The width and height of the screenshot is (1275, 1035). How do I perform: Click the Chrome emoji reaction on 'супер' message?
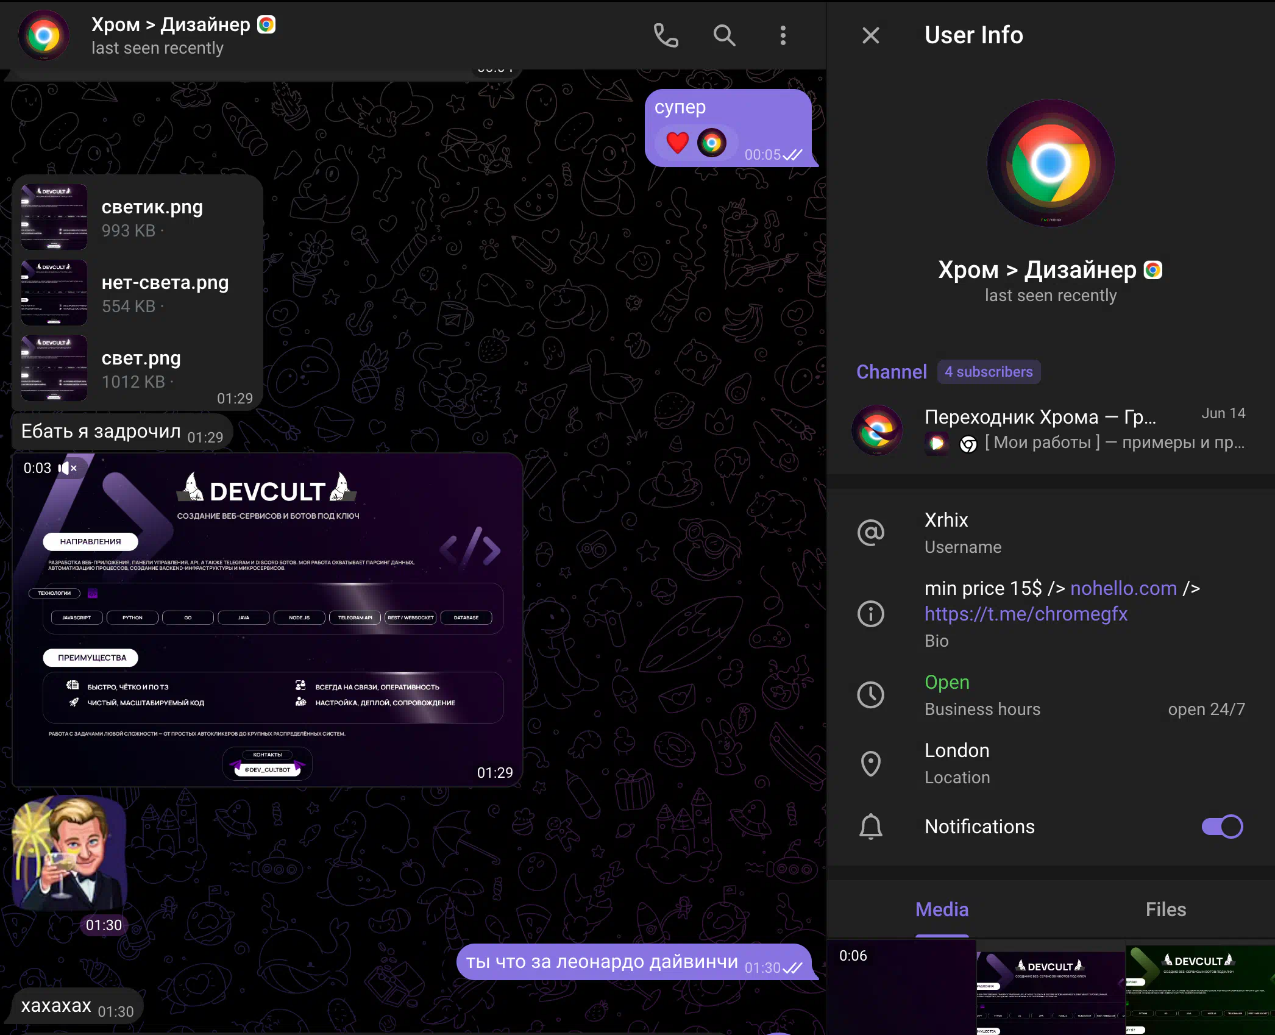(x=711, y=143)
